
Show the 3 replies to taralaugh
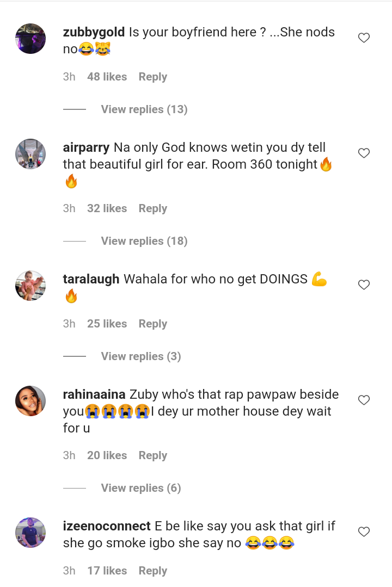coord(141,356)
